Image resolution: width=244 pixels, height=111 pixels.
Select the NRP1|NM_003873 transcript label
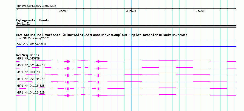(x=28, y=72)
